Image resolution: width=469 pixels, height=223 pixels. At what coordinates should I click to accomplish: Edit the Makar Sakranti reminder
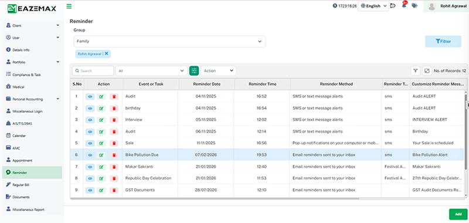(101, 167)
